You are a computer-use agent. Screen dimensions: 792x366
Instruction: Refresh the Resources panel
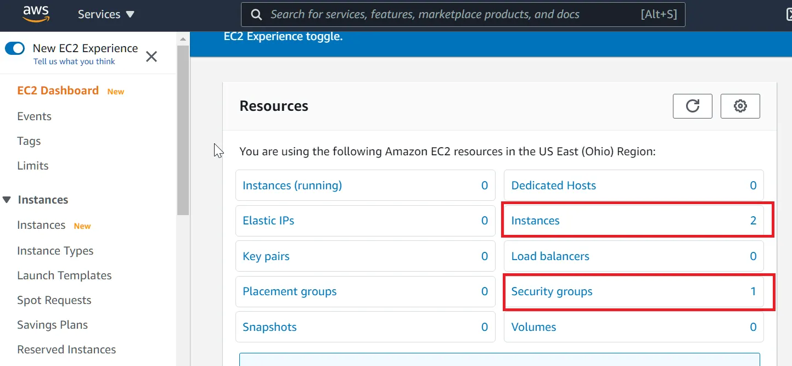[x=692, y=106]
